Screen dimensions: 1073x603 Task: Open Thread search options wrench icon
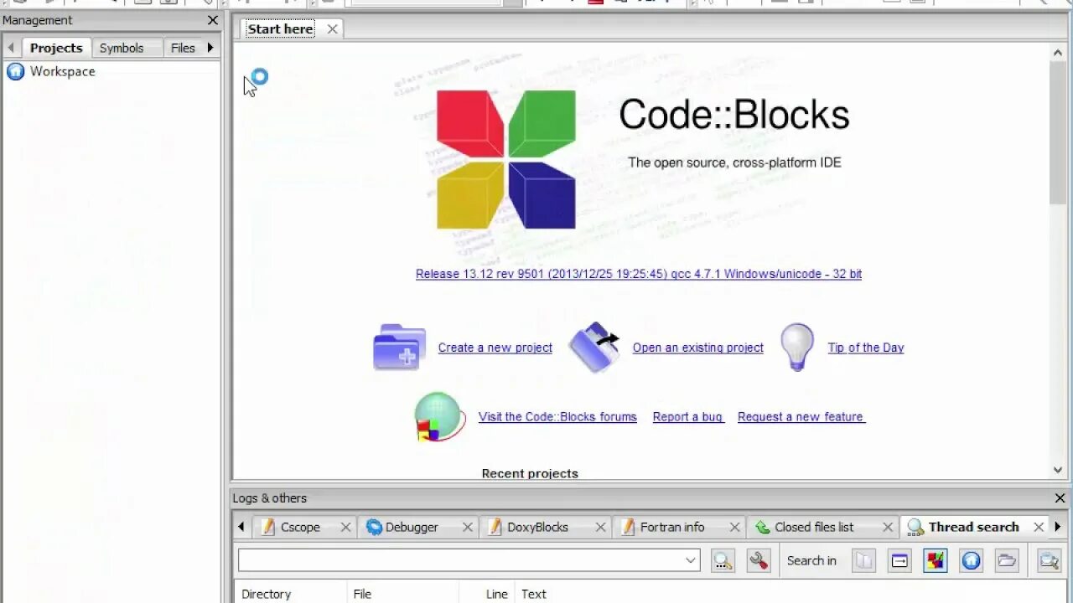click(x=759, y=560)
